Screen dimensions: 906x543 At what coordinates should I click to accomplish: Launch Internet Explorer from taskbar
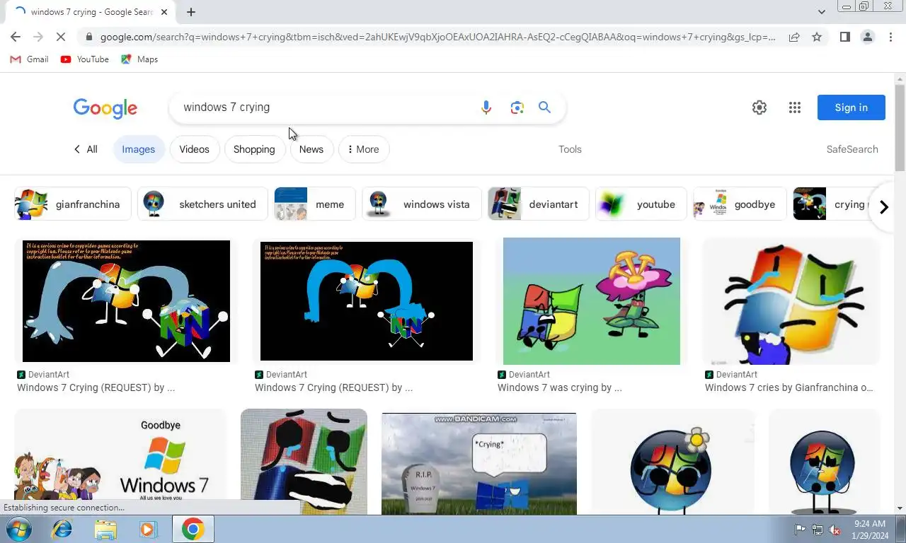[62, 529]
